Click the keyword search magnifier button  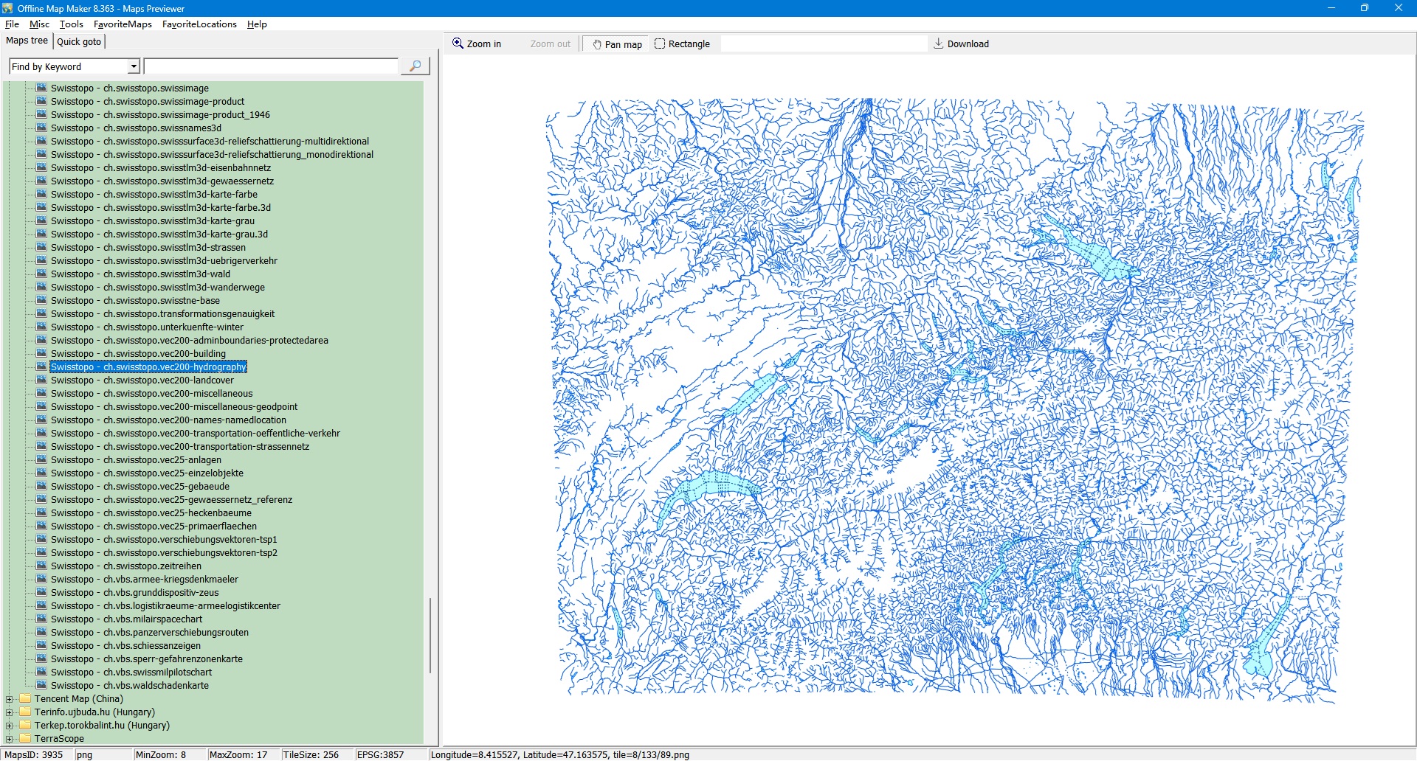[x=415, y=66]
